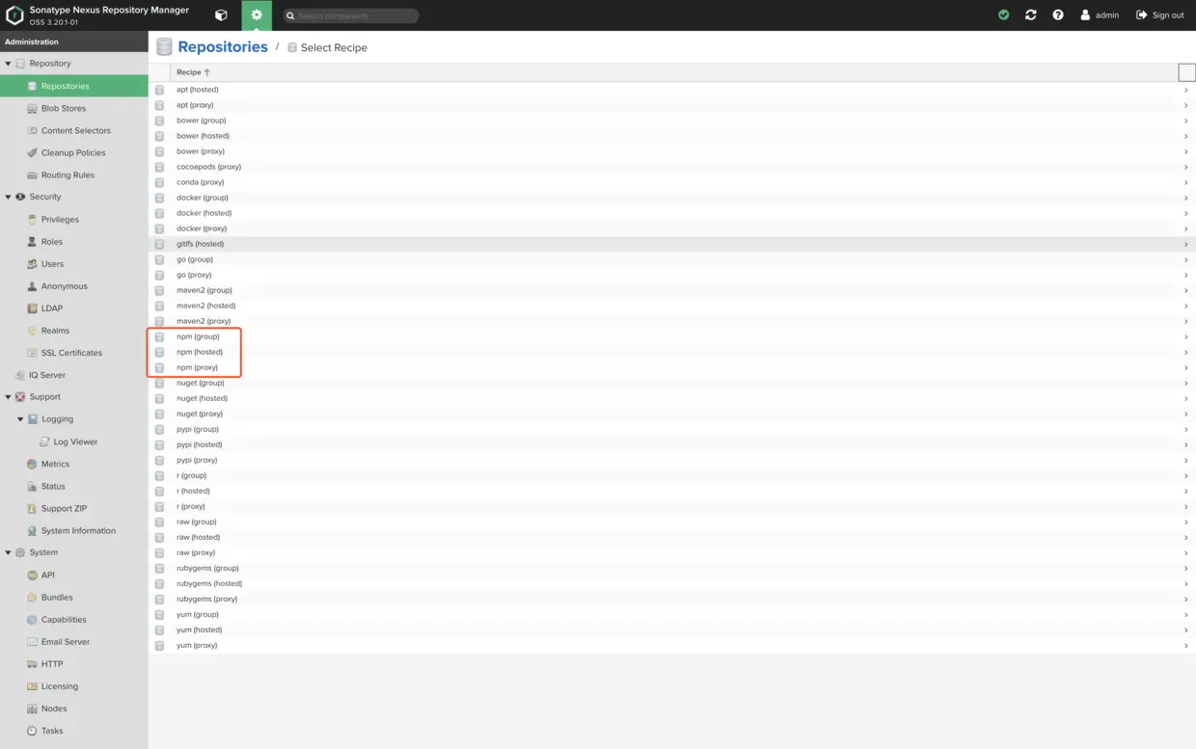The image size is (1196, 749).
Task: Collapse the Logging tree node
Action: (20, 419)
